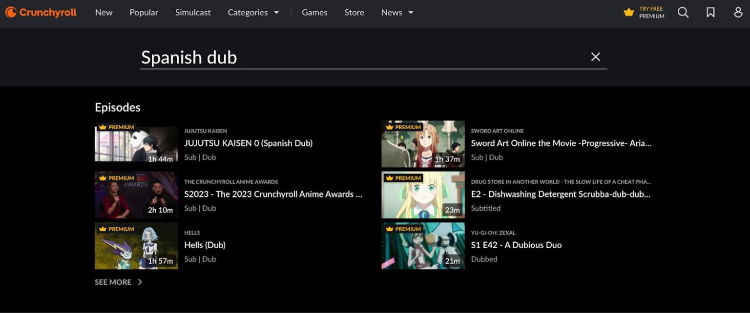Click the Premium badge on JUJUTSU KAISEN thumbnail
The image size is (750, 313).
(x=116, y=127)
